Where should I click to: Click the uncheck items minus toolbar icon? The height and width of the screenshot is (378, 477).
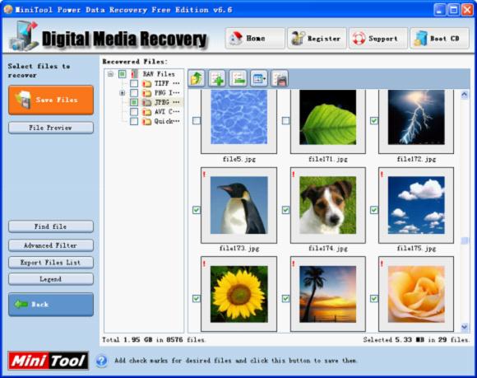[238, 78]
